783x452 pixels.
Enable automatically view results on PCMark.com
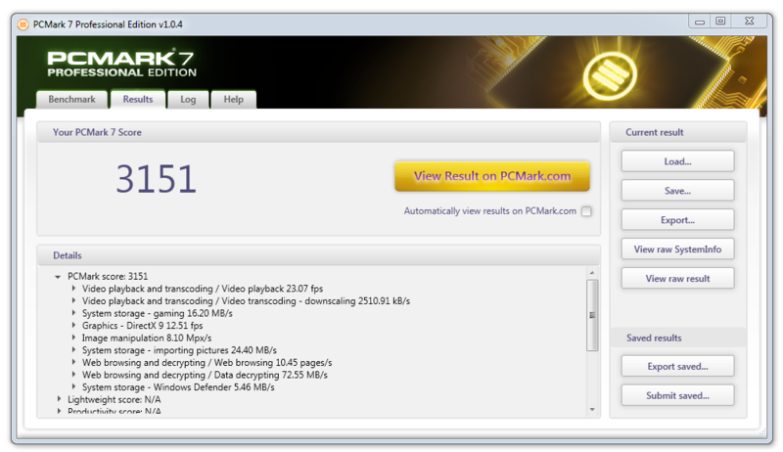[586, 211]
